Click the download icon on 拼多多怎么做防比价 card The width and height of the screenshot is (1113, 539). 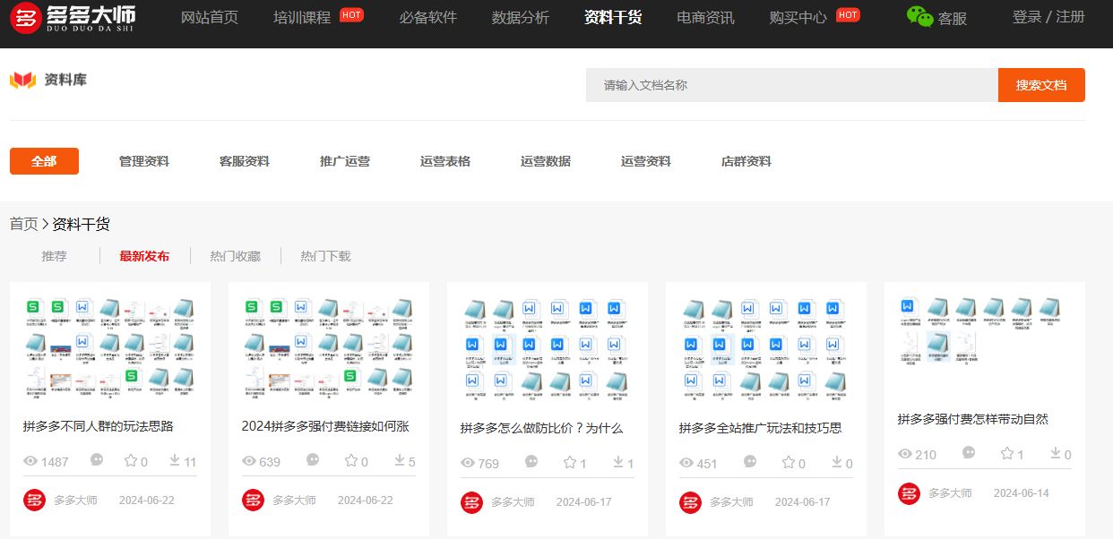[618, 462]
